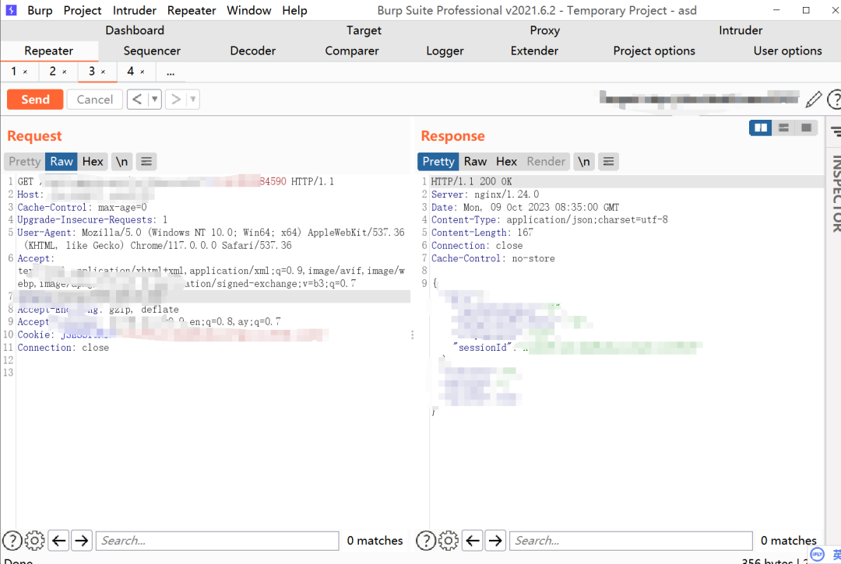This screenshot has height=564, width=841.
Task: Open back history dropdown arrow
Action: (154, 100)
